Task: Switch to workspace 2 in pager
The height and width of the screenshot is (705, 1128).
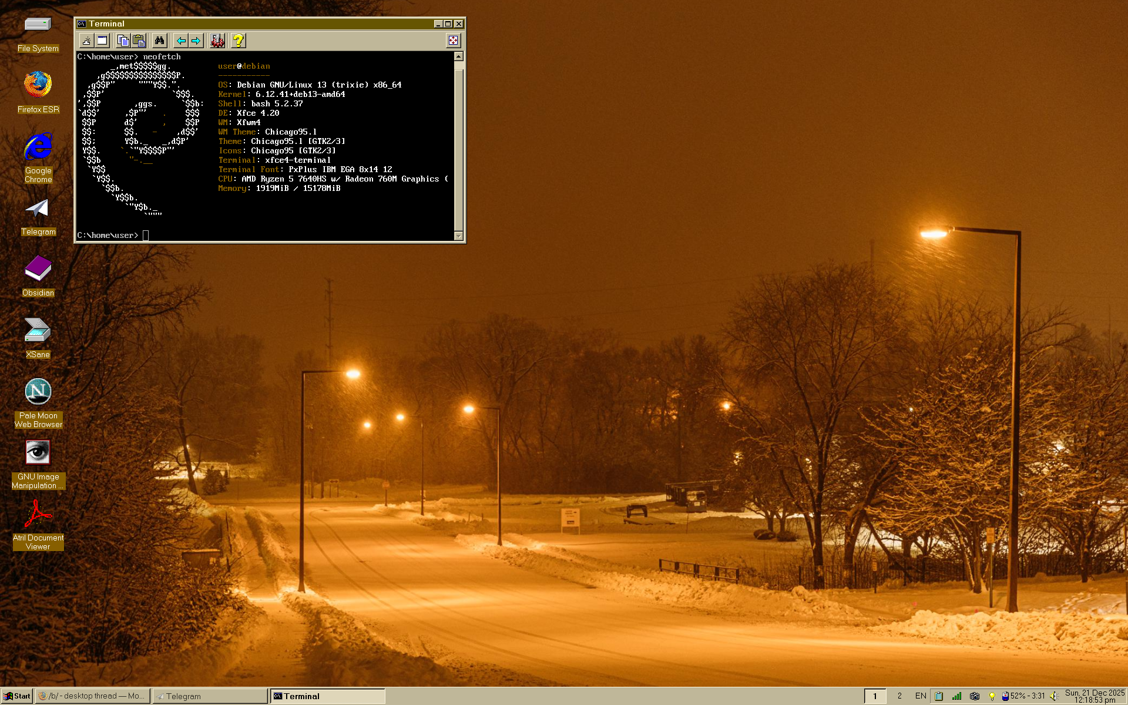Action: pos(899,696)
